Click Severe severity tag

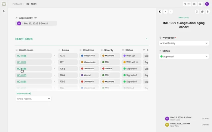[x=107, y=69]
